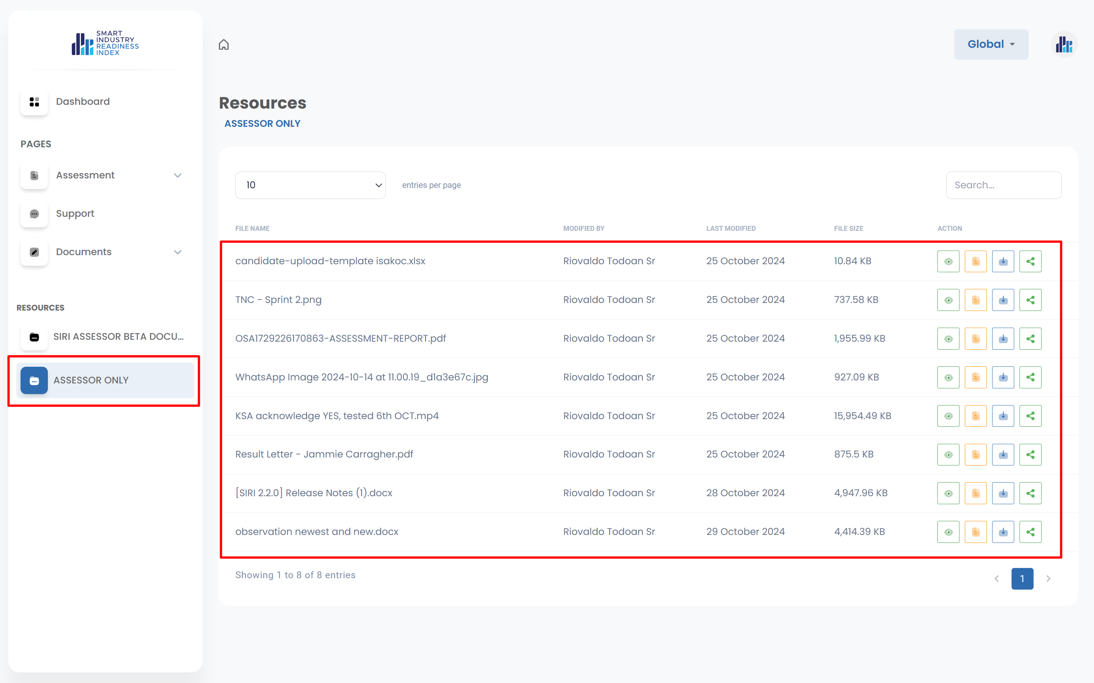This screenshot has height=683, width=1094.
Task: Click into the Search field
Action: [1003, 185]
